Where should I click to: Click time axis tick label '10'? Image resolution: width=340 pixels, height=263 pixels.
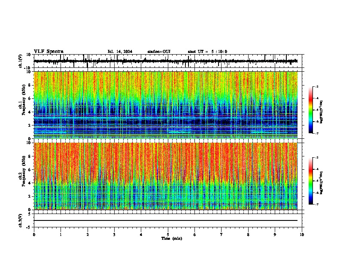302,235
